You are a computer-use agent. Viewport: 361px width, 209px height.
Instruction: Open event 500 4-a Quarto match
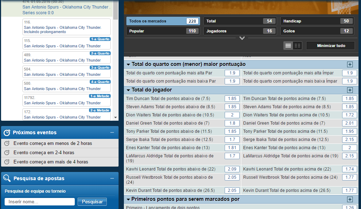click(67, 86)
